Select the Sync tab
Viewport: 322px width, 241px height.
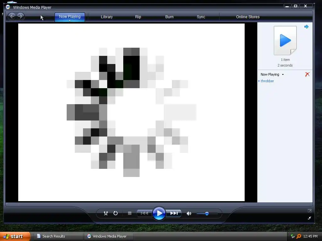(x=201, y=17)
